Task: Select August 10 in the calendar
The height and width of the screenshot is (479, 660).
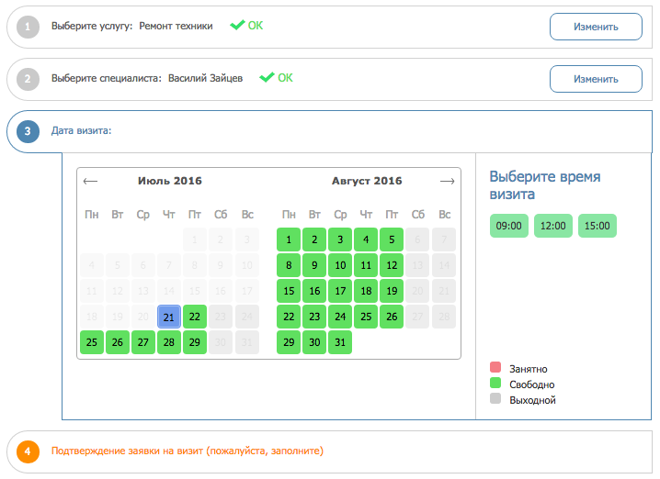Action: (x=340, y=265)
